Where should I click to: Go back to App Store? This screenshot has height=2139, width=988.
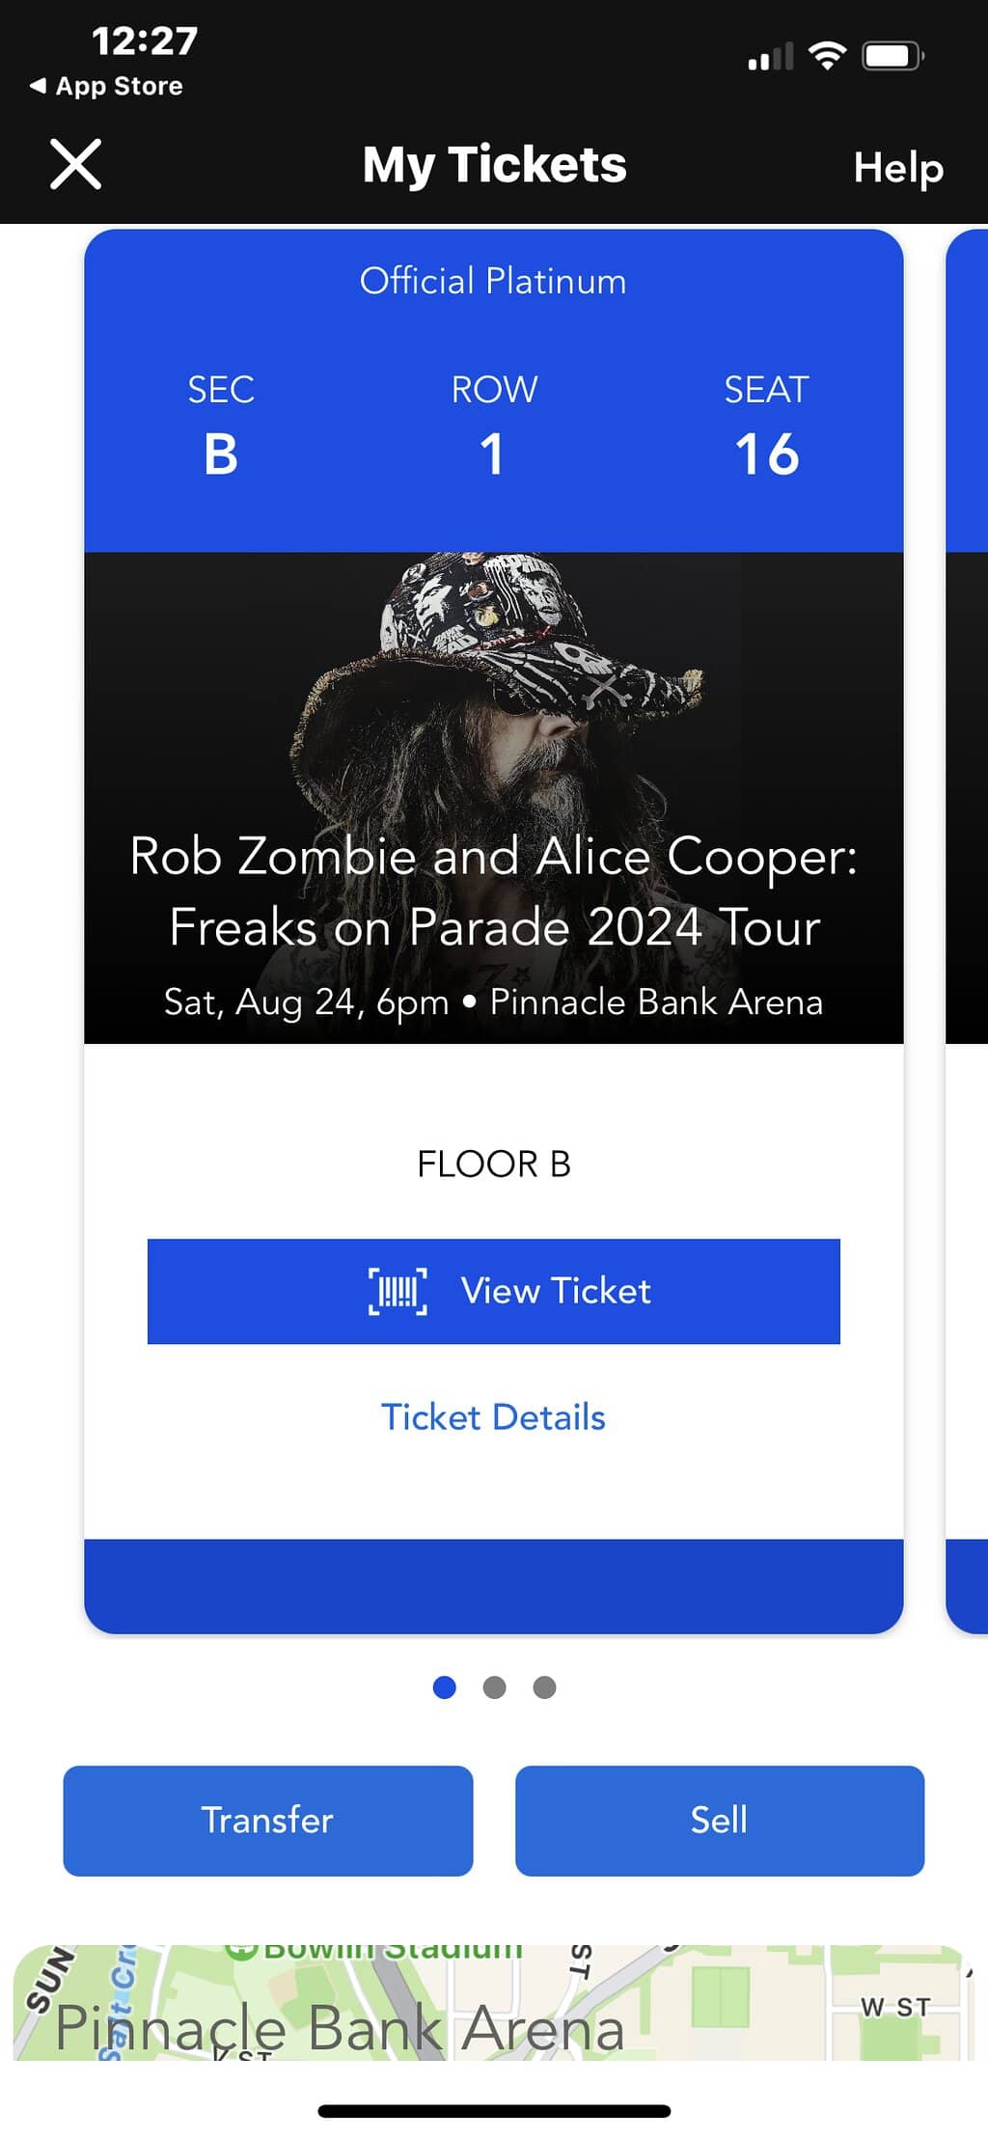pyautogui.click(x=106, y=86)
